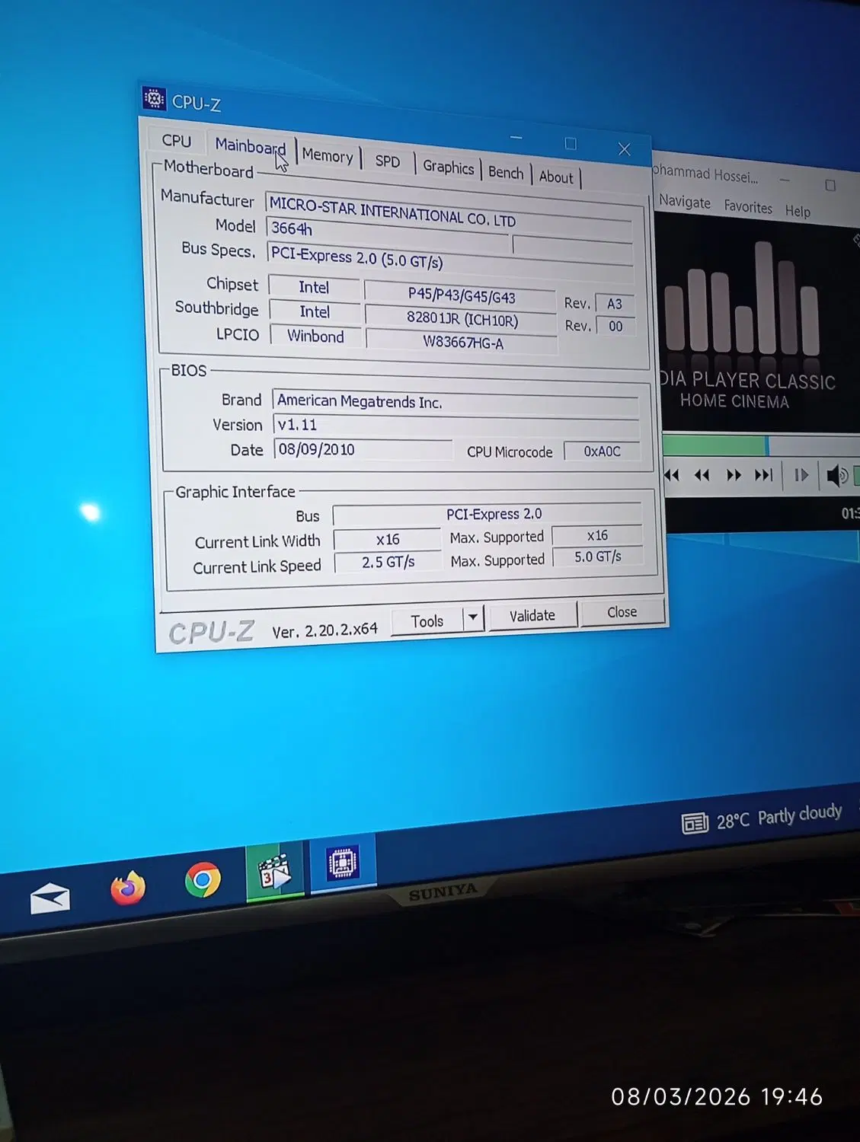Screen dimensions: 860x1142
Task: Click Bus Specs value PCI-Express 2.0
Action: (449, 260)
